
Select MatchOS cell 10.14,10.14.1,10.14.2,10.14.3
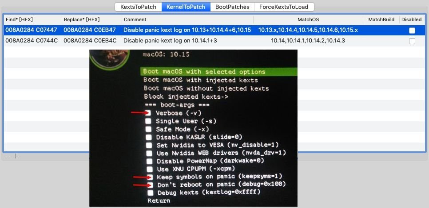coord(308,41)
